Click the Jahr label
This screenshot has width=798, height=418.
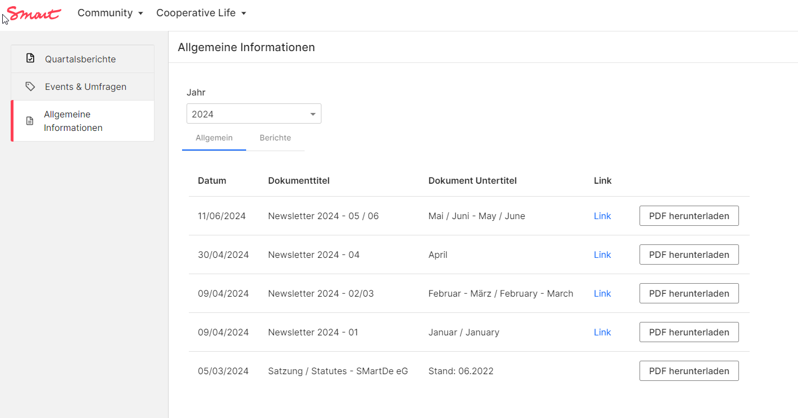click(196, 92)
